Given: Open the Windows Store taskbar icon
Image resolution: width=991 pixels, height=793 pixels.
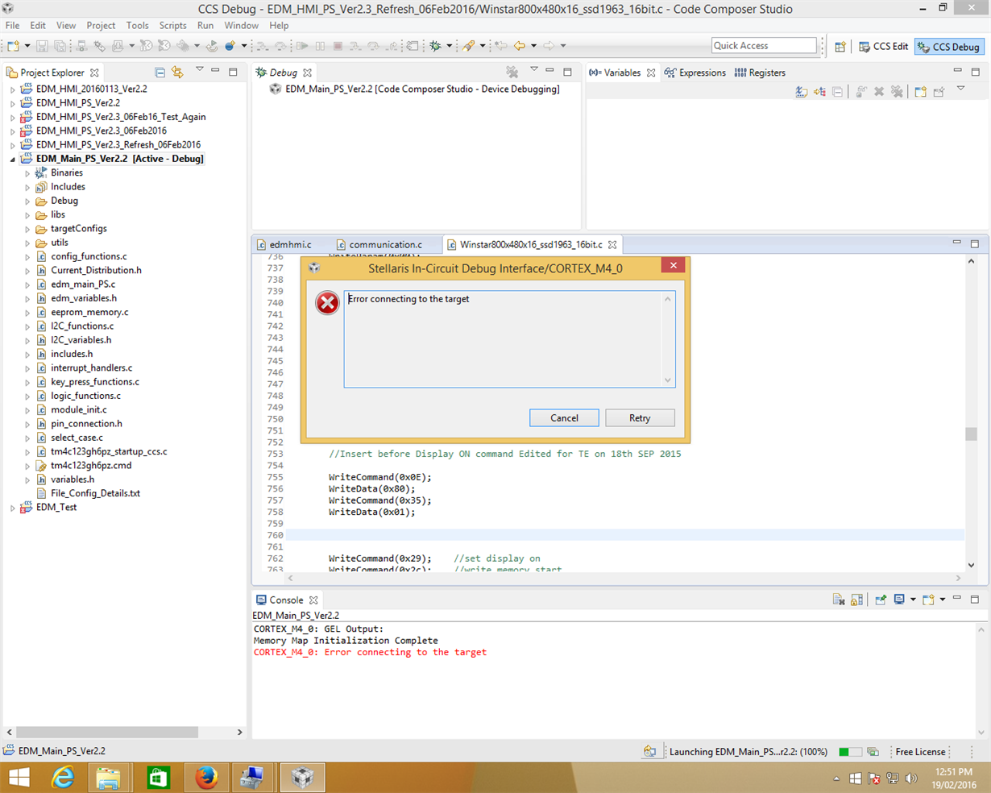Looking at the screenshot, I should [x=158, y=778].
